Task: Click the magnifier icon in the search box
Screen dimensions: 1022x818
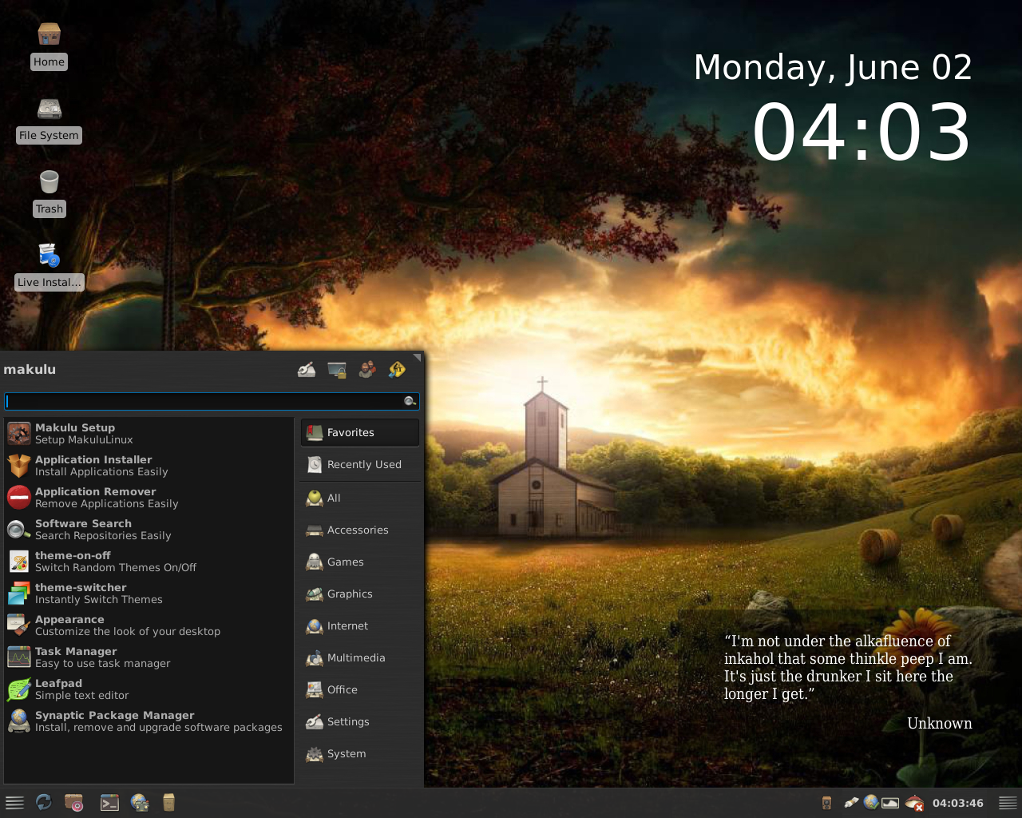Action: click(x=410, y=401)
